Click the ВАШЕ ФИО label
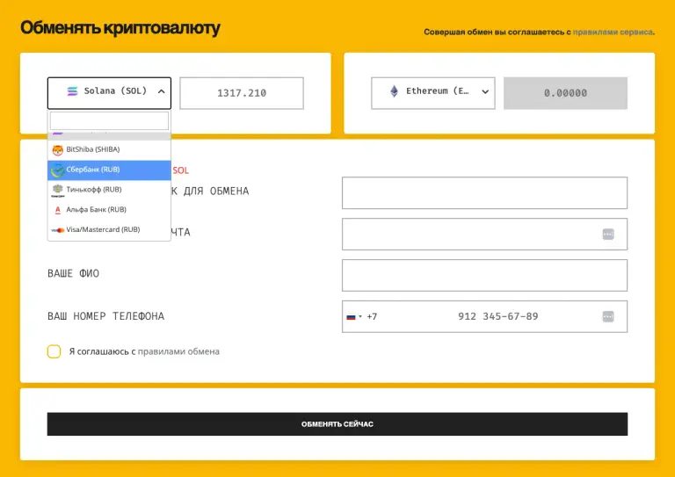 pos(73,273)
